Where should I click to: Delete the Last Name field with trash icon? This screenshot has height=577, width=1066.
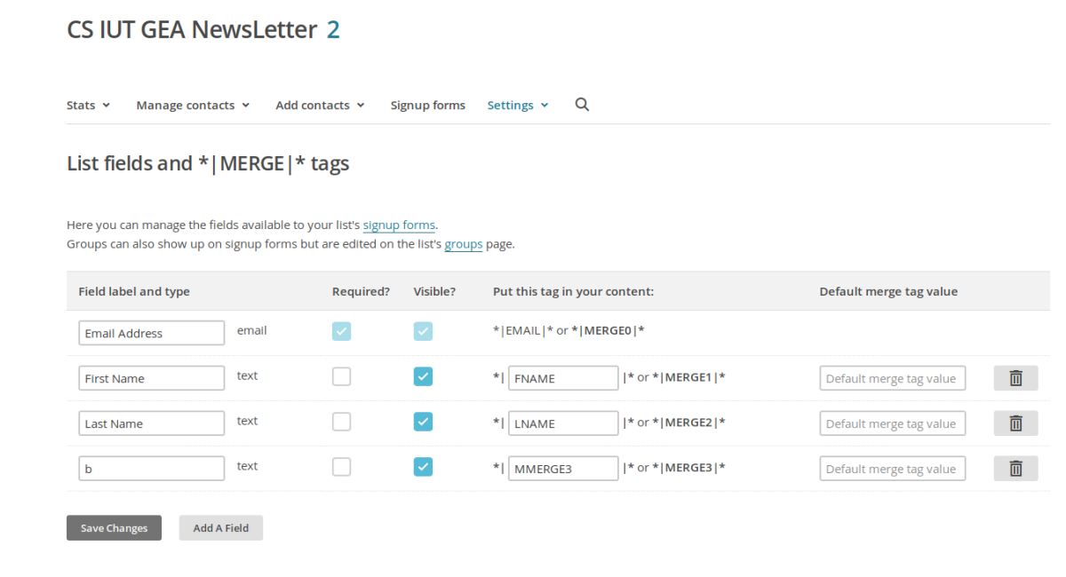click(1015, 423)
